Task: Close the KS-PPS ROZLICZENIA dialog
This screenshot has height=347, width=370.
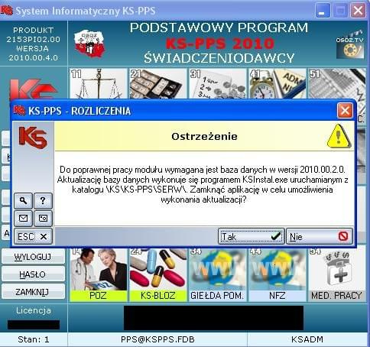Action: pos(345,111)
